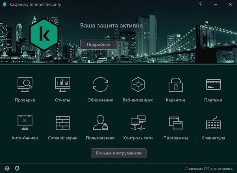
Task: Open the Отчеты reports icon
Action: pos(62,85)
